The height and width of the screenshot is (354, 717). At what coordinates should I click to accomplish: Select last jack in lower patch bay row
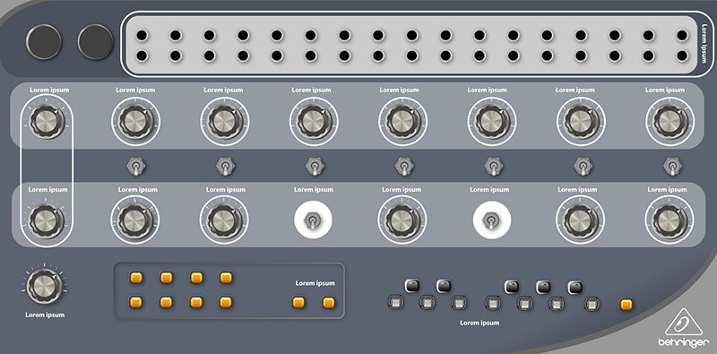(682, 56)
